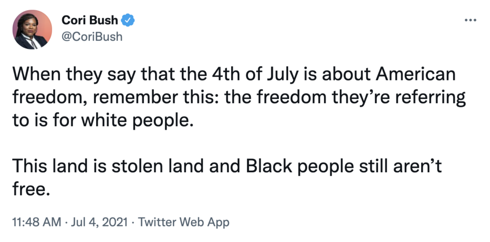Open the three-dot more options menu
Screen dimensions: 490x242
(x=470, y=20)
